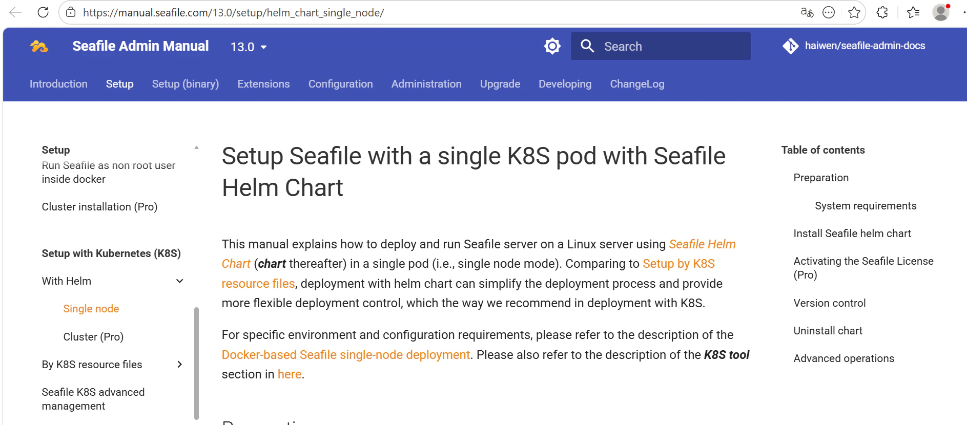Open the Docker-based Seafile single-node deployment link
This screenshot has height=425, width=967.
345,355
